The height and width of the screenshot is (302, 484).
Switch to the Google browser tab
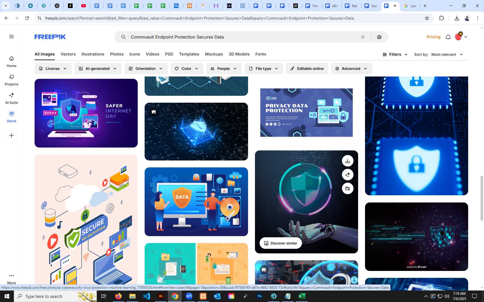410,6
